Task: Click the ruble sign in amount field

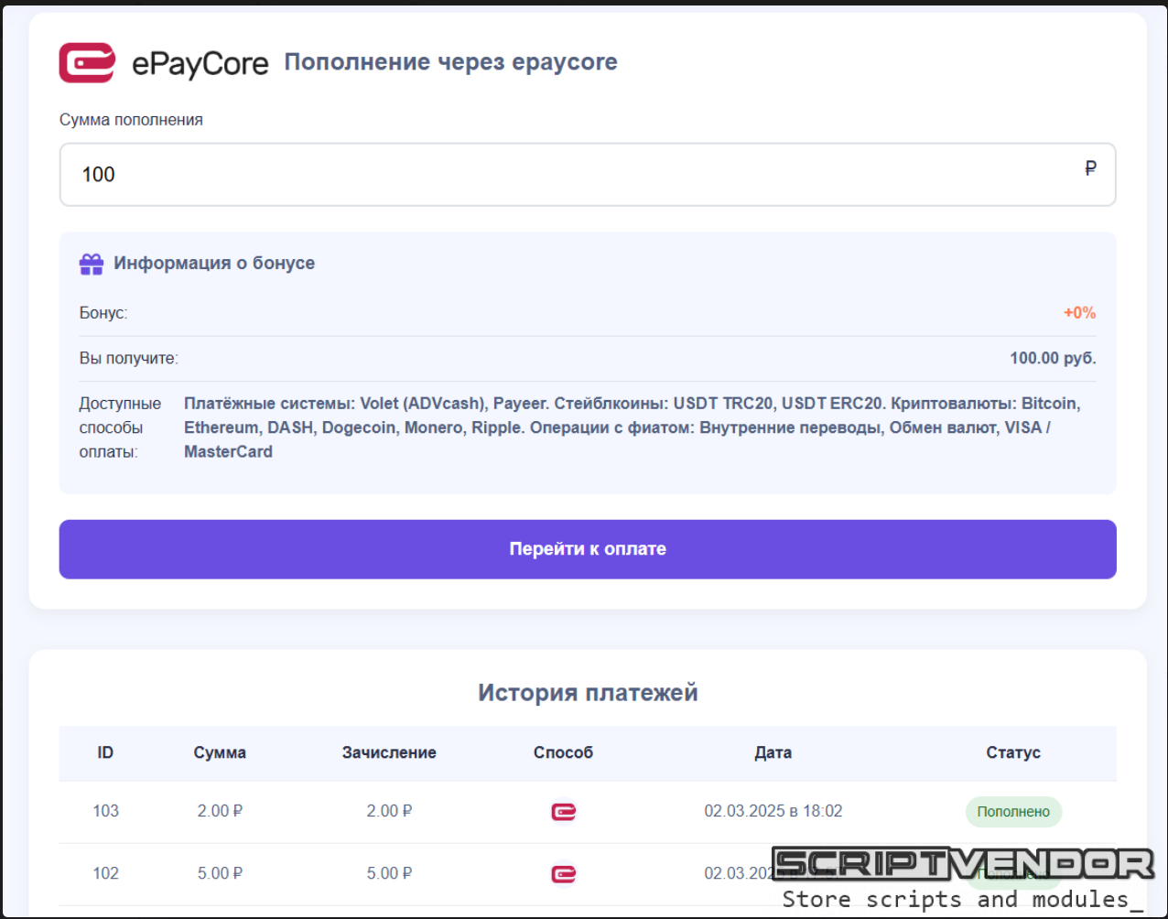Action: point(1090,168)
